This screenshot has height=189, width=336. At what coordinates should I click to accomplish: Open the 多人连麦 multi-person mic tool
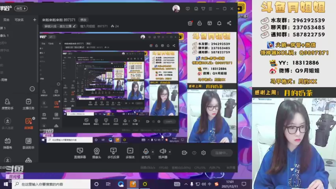click(8, 123)
